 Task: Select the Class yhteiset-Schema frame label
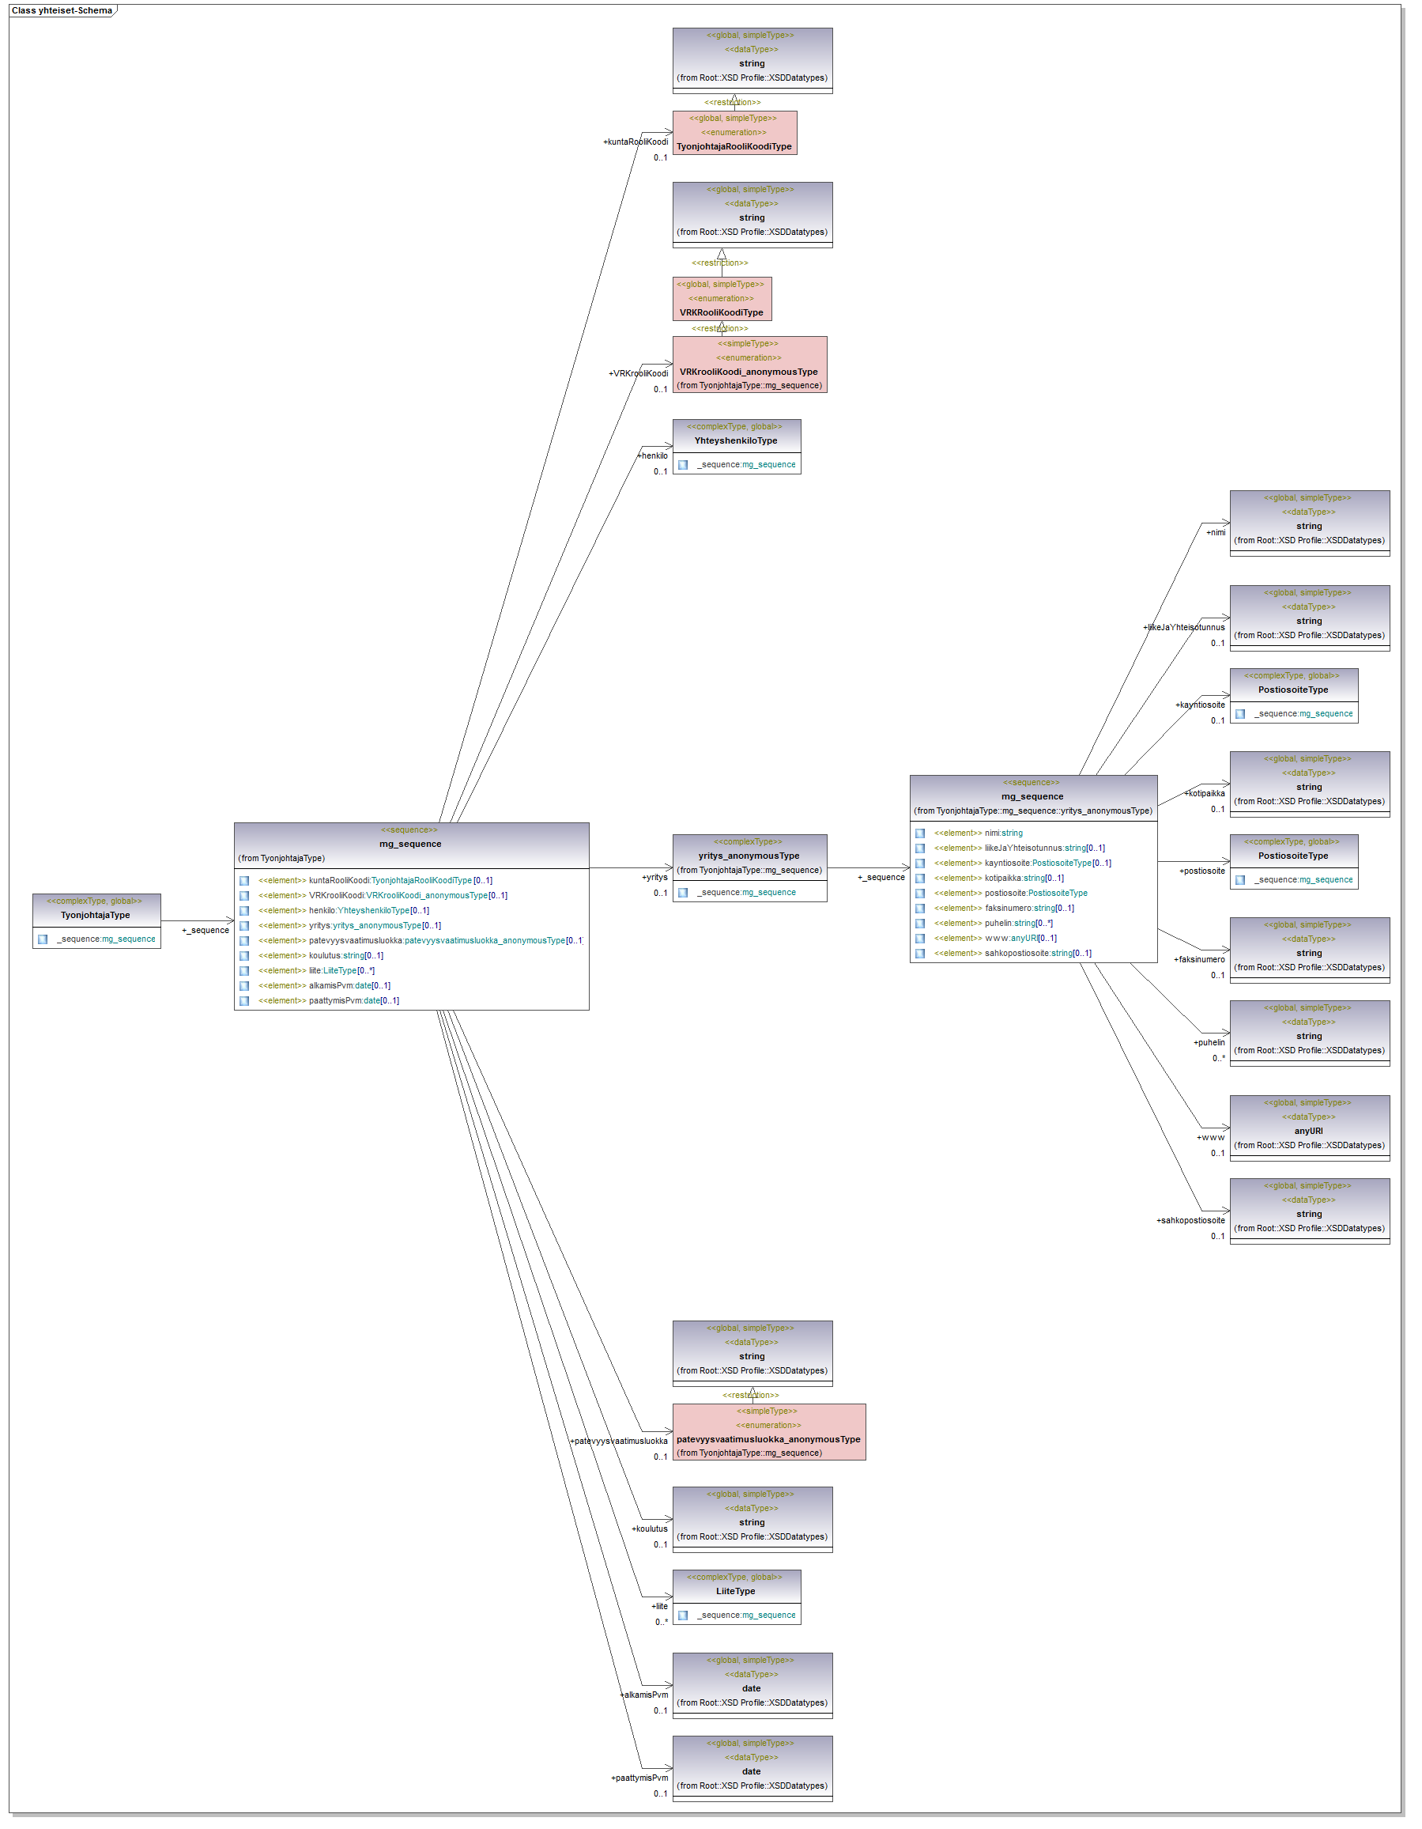[x=62, y=11]
